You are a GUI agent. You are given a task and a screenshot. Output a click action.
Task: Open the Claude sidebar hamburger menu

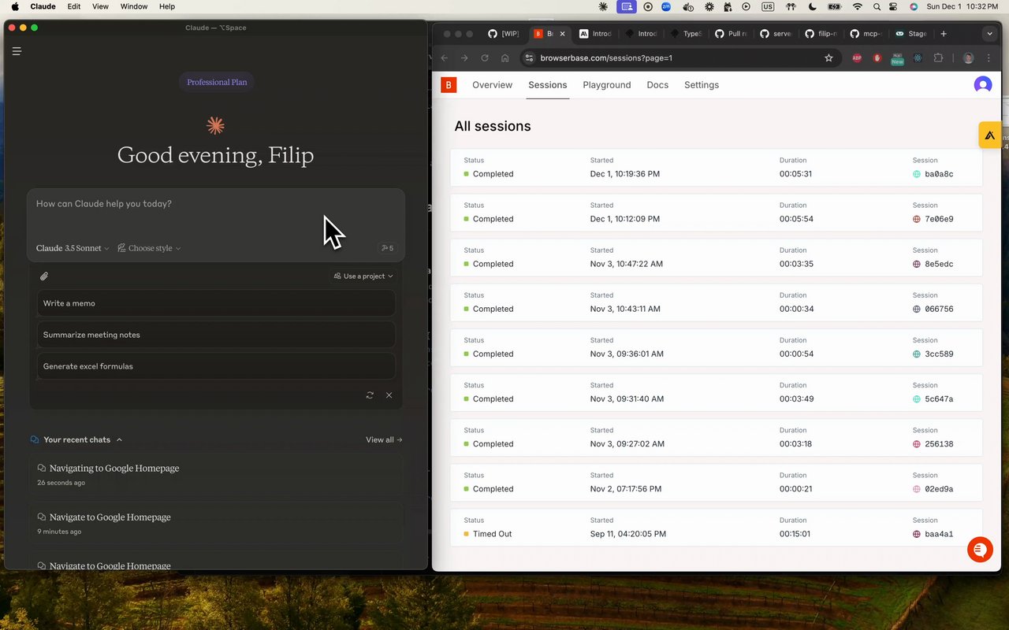17,51
